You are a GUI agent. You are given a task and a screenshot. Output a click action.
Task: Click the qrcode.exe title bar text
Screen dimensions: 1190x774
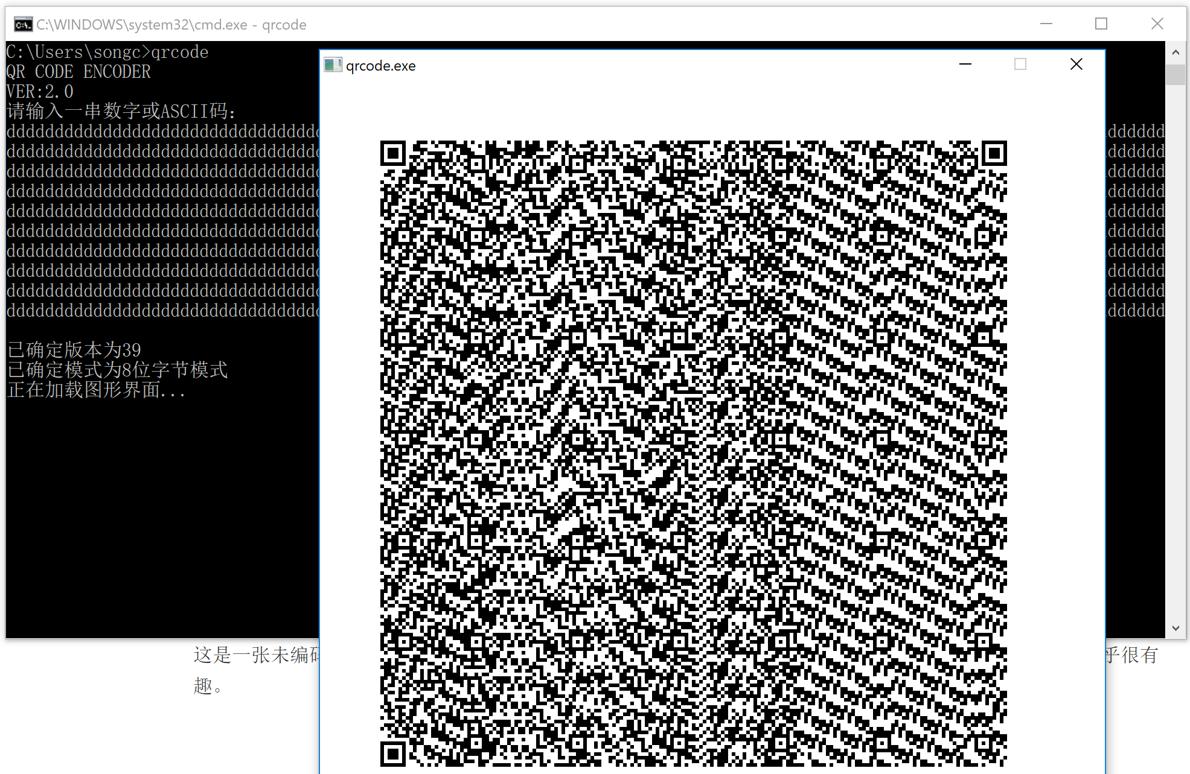[x=381, y=65]
